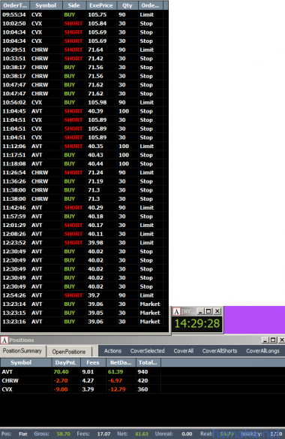Click the CoverAllLongs button
The image size is (285, 439).
262,351
